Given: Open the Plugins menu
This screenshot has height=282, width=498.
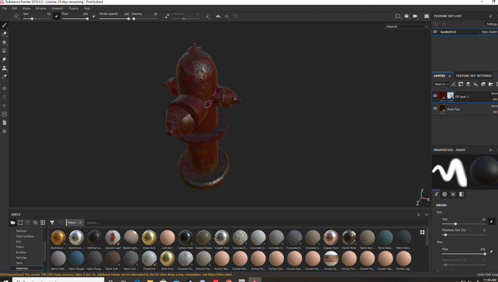Looking at the screenshot, I should [73, 9].
